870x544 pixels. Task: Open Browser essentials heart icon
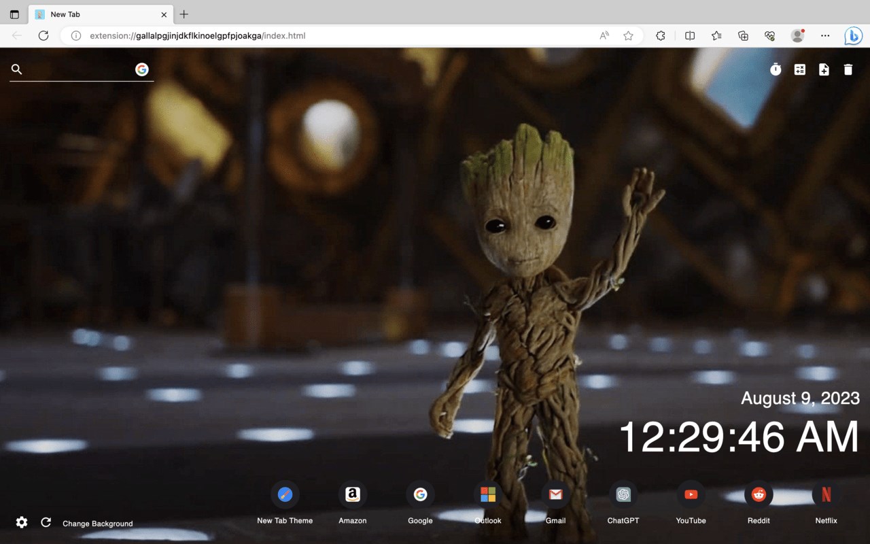(x=770, y=35)
